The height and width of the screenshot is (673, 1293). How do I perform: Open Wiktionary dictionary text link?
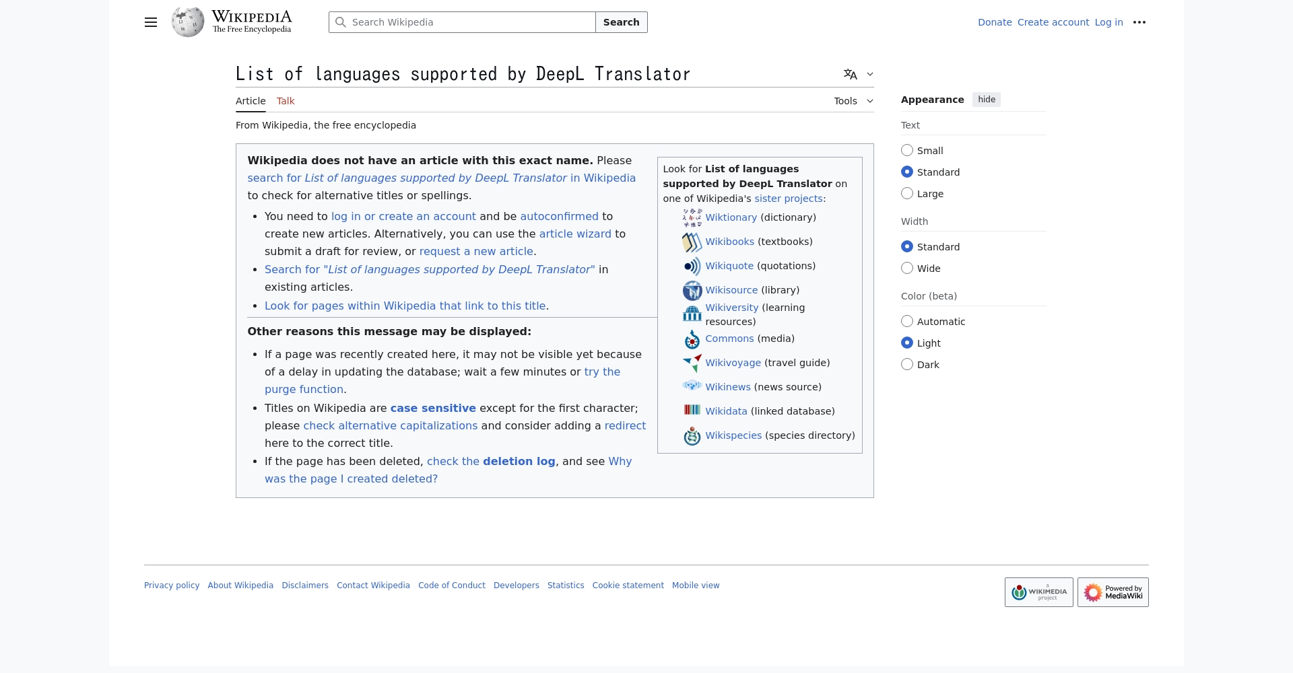pos(731,217)
